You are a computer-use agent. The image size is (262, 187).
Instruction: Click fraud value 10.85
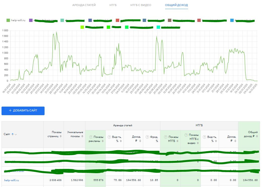tap(154, 180)
